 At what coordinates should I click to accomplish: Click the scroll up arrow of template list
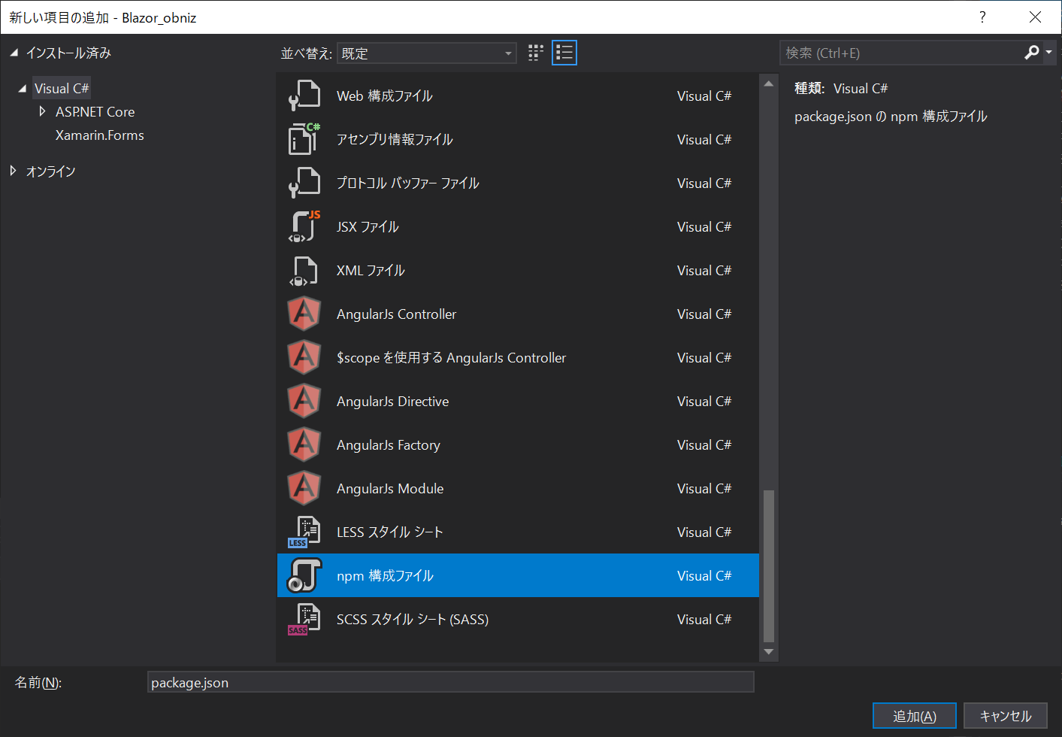tap(768, 83)
